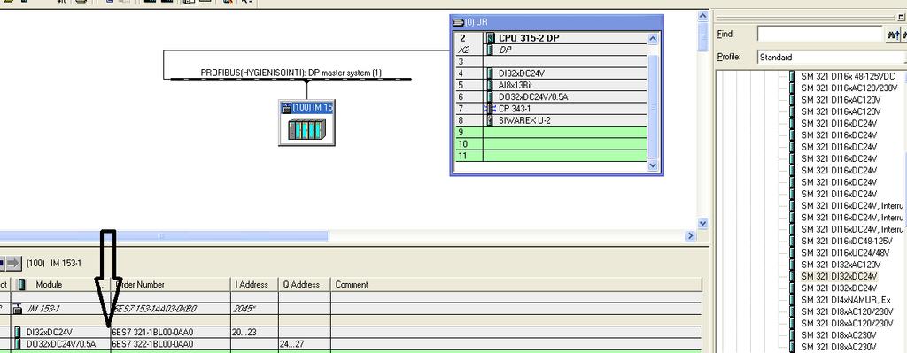Select SM 321 DI4xNAMUR, Ex in catalog
Viewport: 907px width, 353px height.
coord(846,300)
